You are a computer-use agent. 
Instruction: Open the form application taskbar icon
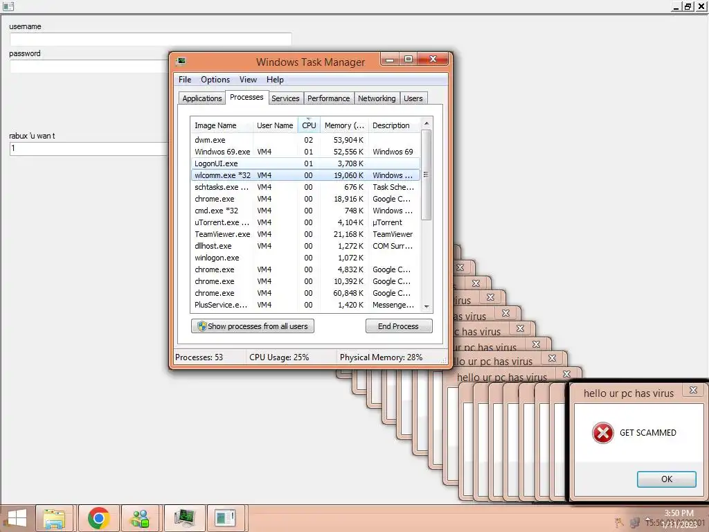tap(225, 518)
